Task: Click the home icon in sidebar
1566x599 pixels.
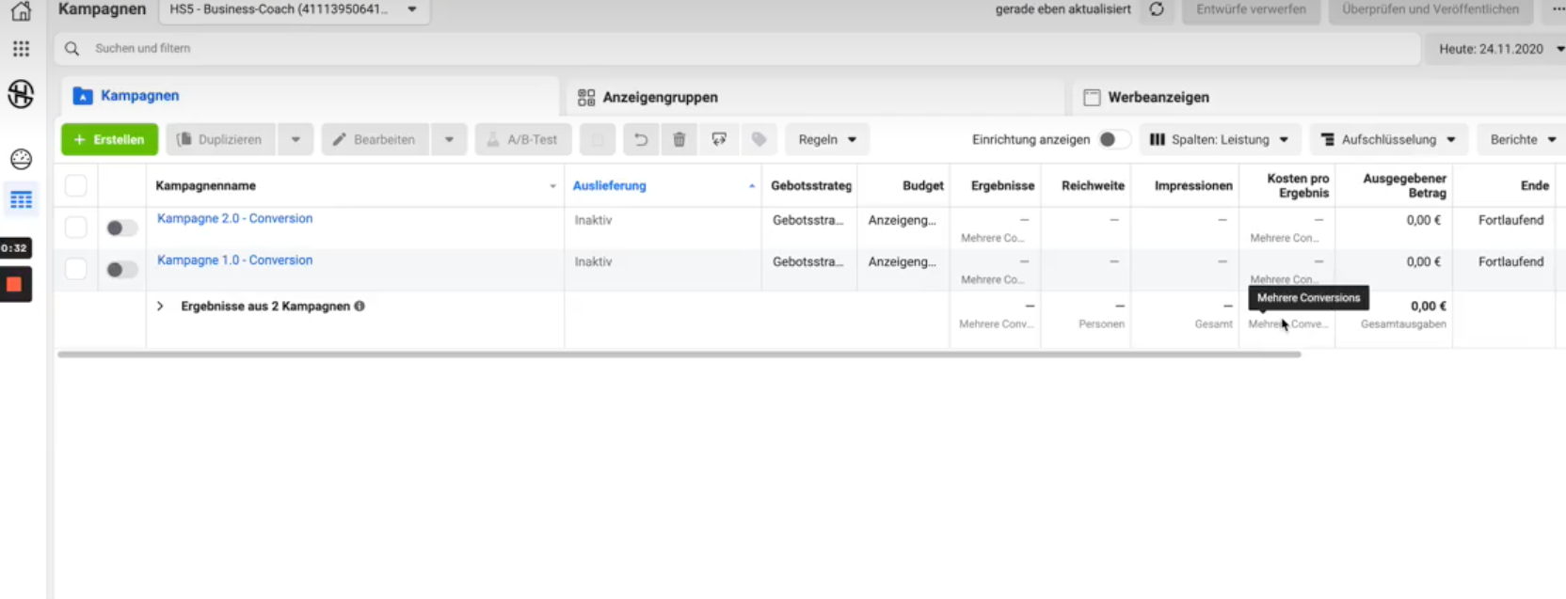Action: (21, 10)
